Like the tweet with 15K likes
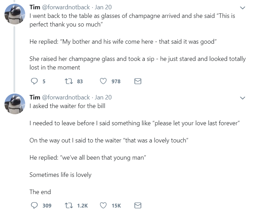The image size is (255, 213). pyautogui.click(x=103, y=205)
